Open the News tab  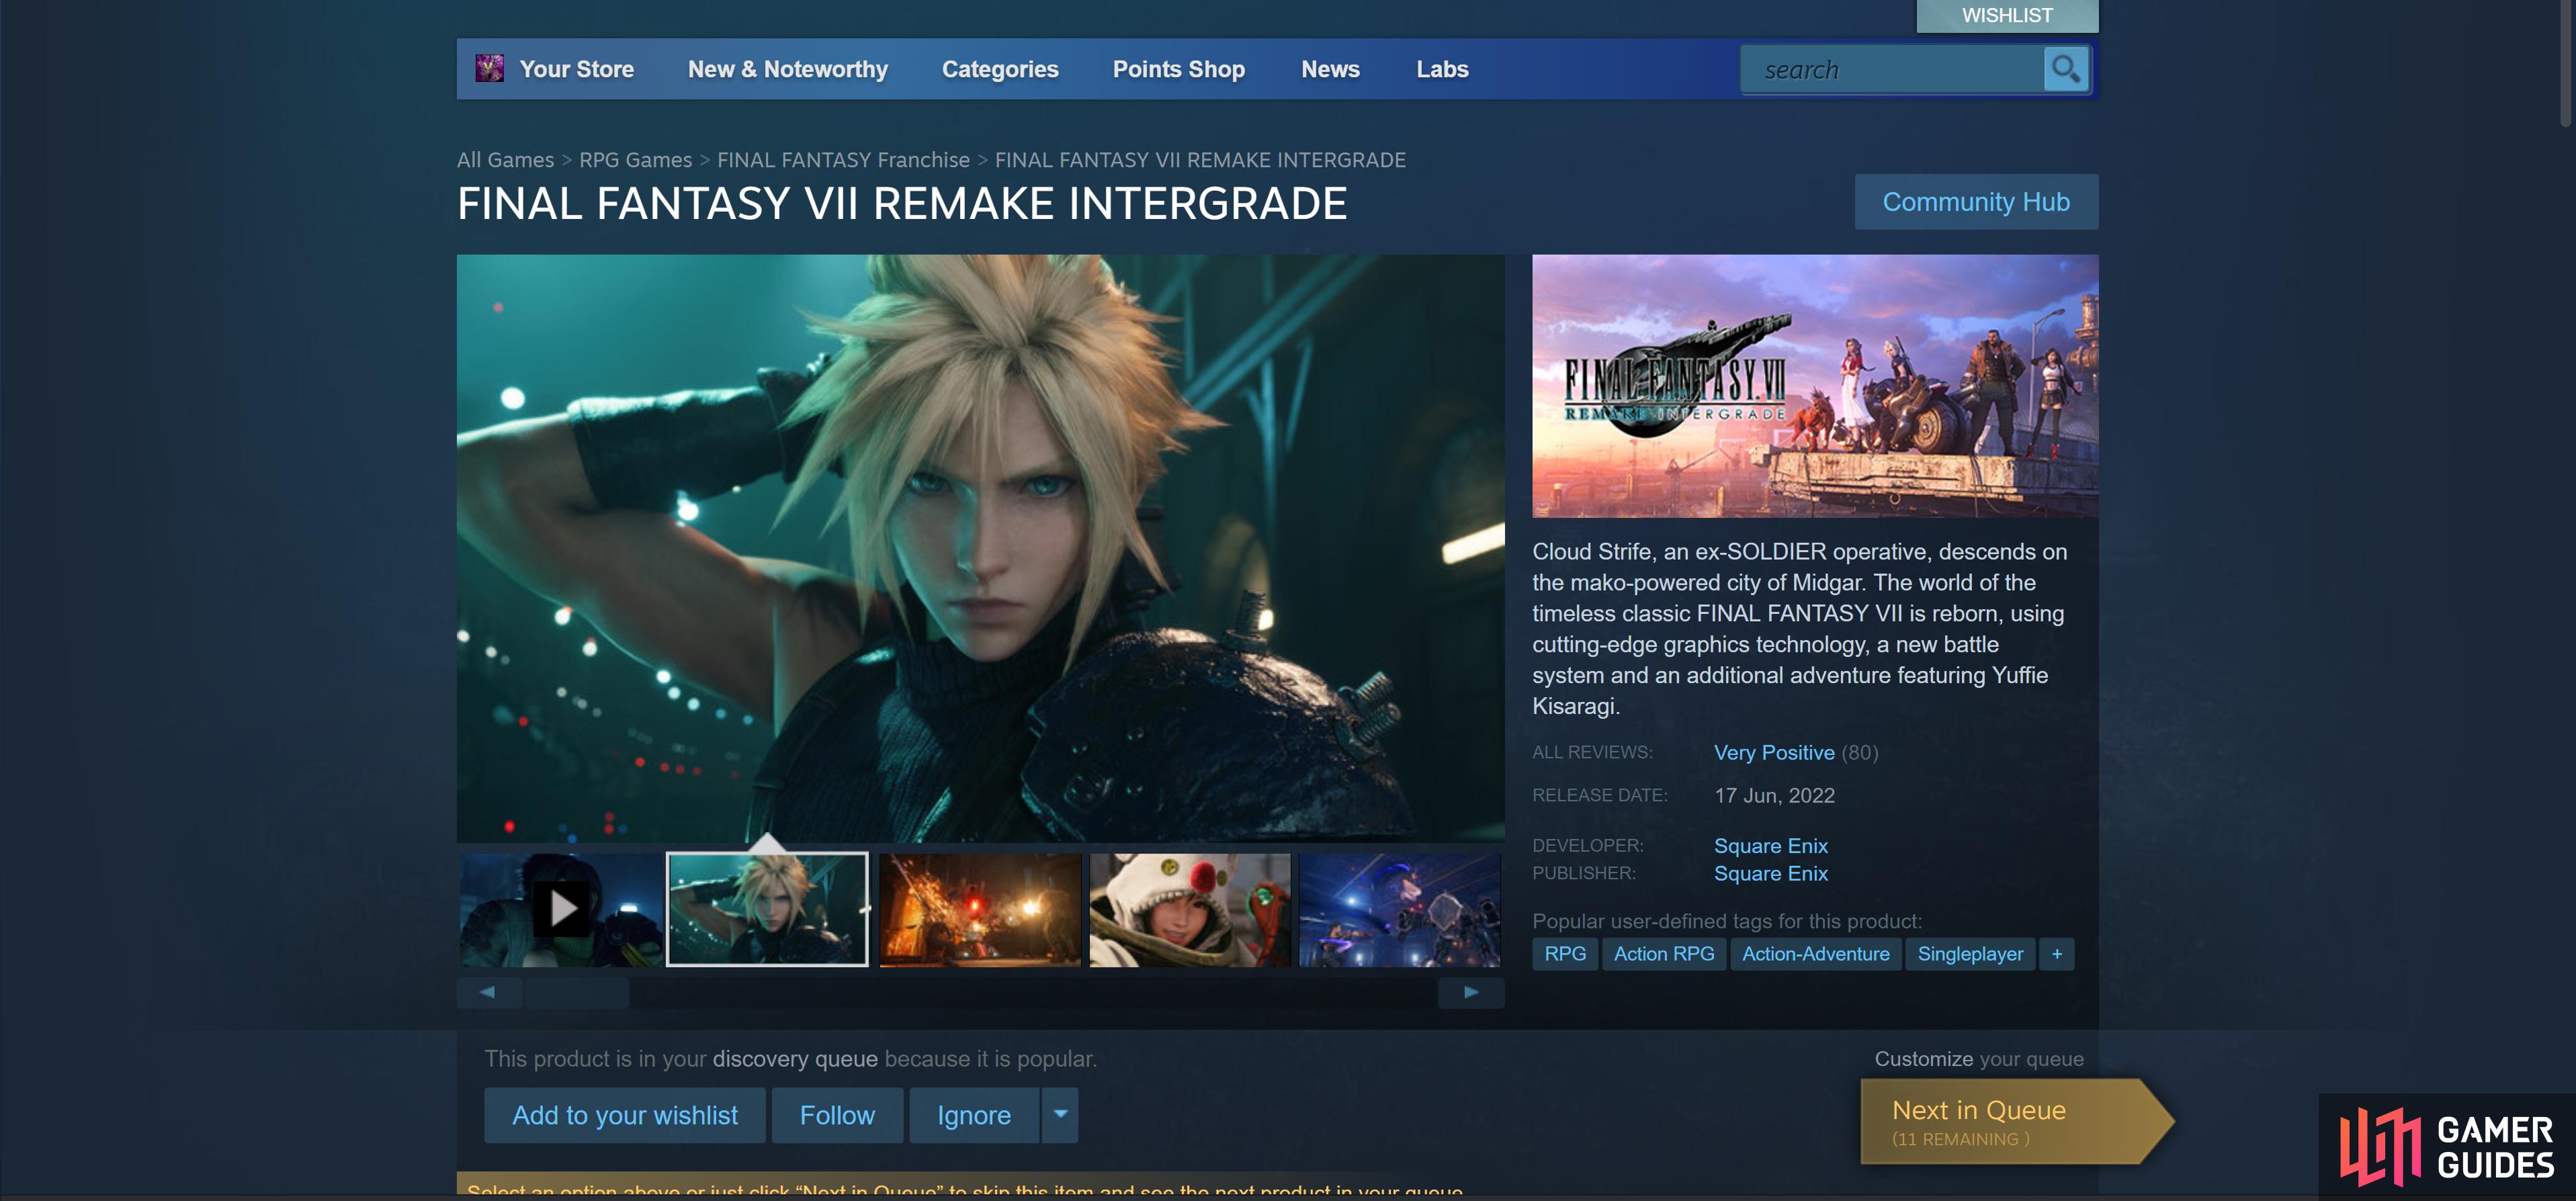pyautogui.click(x=1330, y=69)
